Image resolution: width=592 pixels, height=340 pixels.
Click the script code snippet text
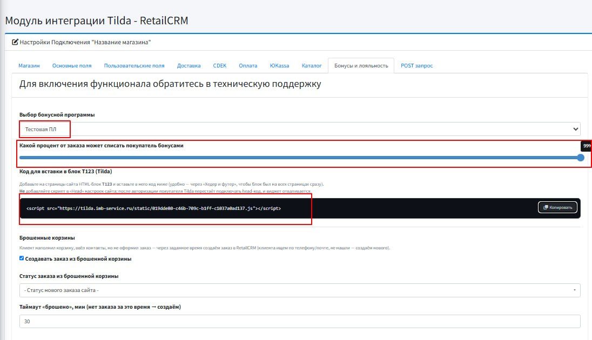tap(153, 208)
